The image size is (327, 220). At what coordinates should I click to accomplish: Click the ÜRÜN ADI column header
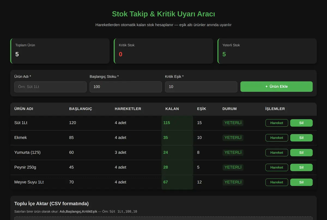24,109
